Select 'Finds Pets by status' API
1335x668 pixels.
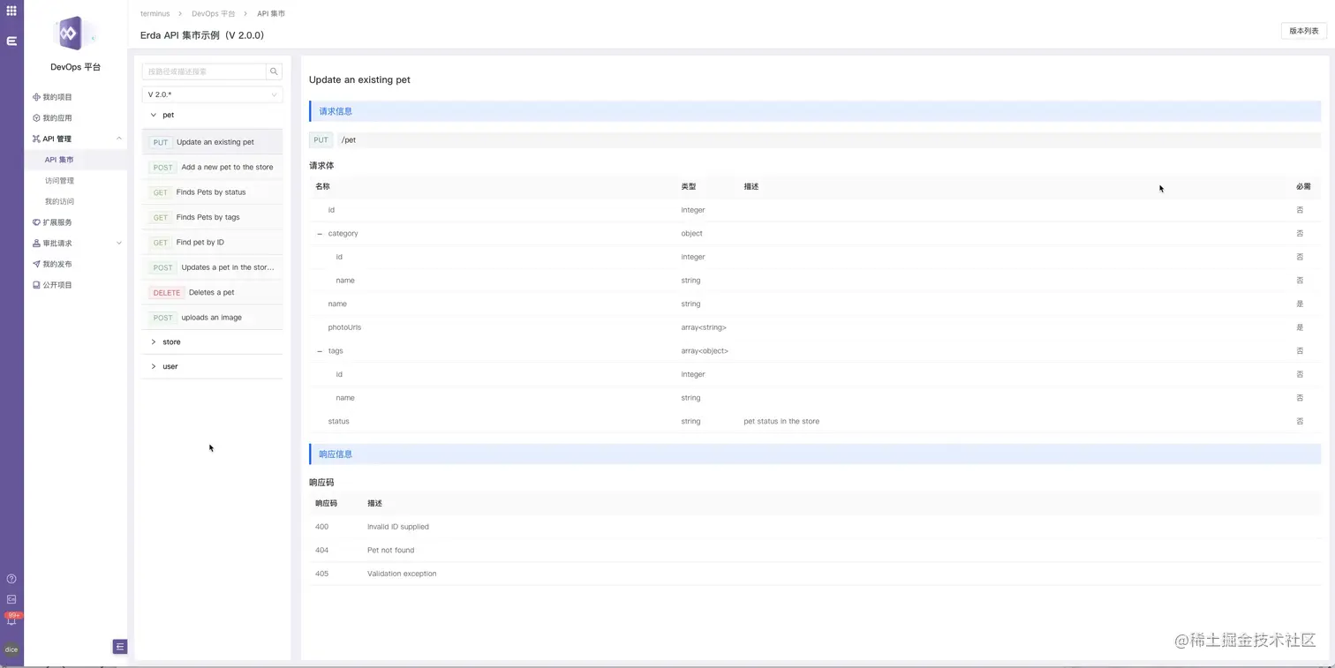pos(212,192)
